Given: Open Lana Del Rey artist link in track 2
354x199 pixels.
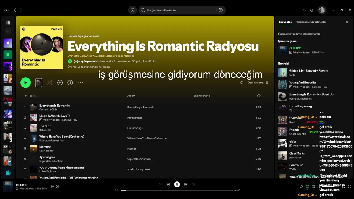Looking at the screenshot, I should pyautogui.click(x=69, y=120).
